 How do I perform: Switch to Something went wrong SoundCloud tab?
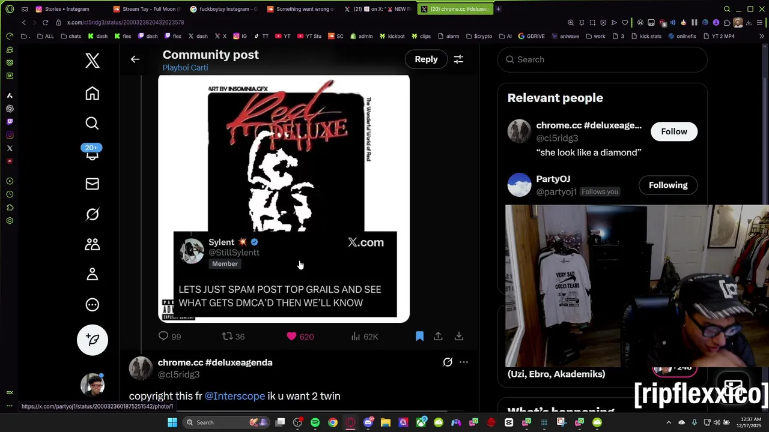301,9
